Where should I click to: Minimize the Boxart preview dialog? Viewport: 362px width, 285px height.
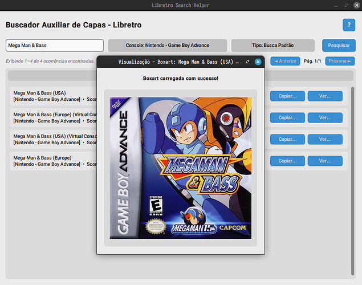point(237,62)
